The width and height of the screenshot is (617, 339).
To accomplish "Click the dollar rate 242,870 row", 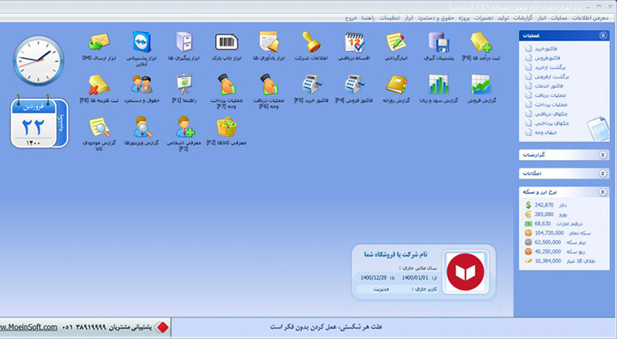I will point(546,205).
